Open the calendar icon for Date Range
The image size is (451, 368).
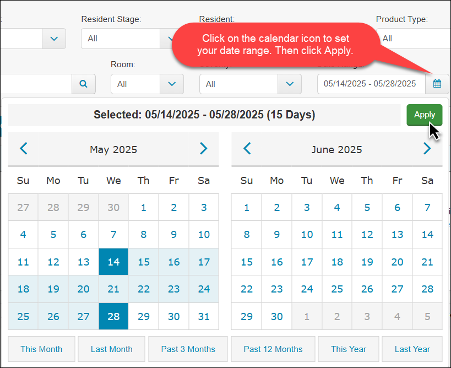437,84
